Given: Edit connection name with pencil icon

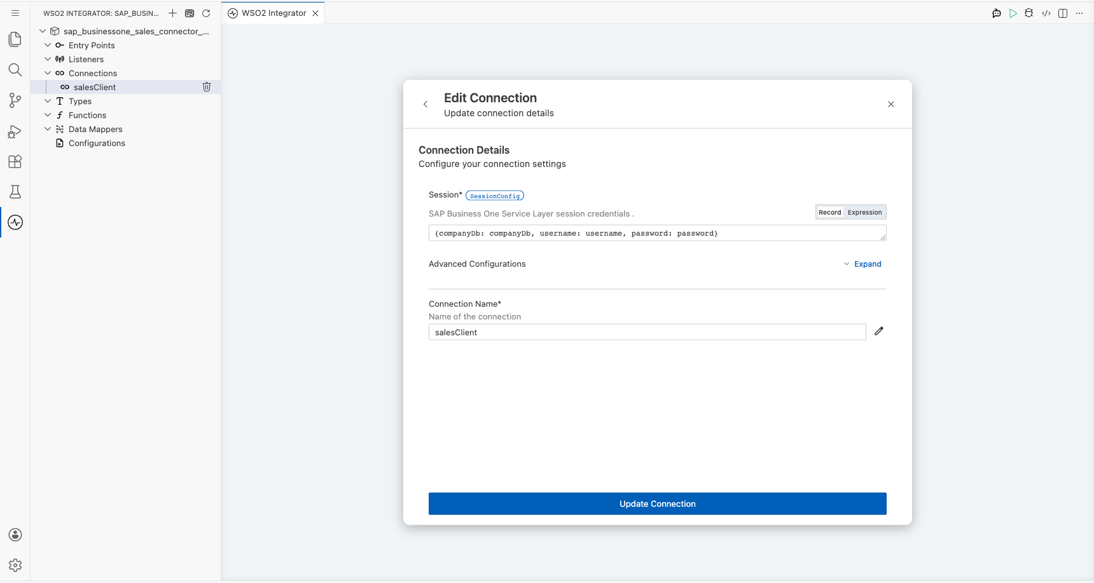Looking at the screenshot, I should pos(879,331).
